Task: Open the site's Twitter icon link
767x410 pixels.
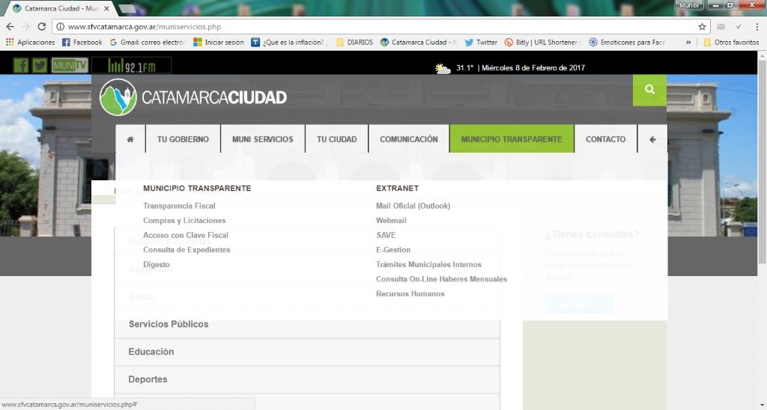Action: pos(40,65)
